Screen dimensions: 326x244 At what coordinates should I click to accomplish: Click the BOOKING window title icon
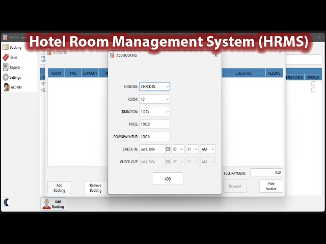(x=49, y=52)
